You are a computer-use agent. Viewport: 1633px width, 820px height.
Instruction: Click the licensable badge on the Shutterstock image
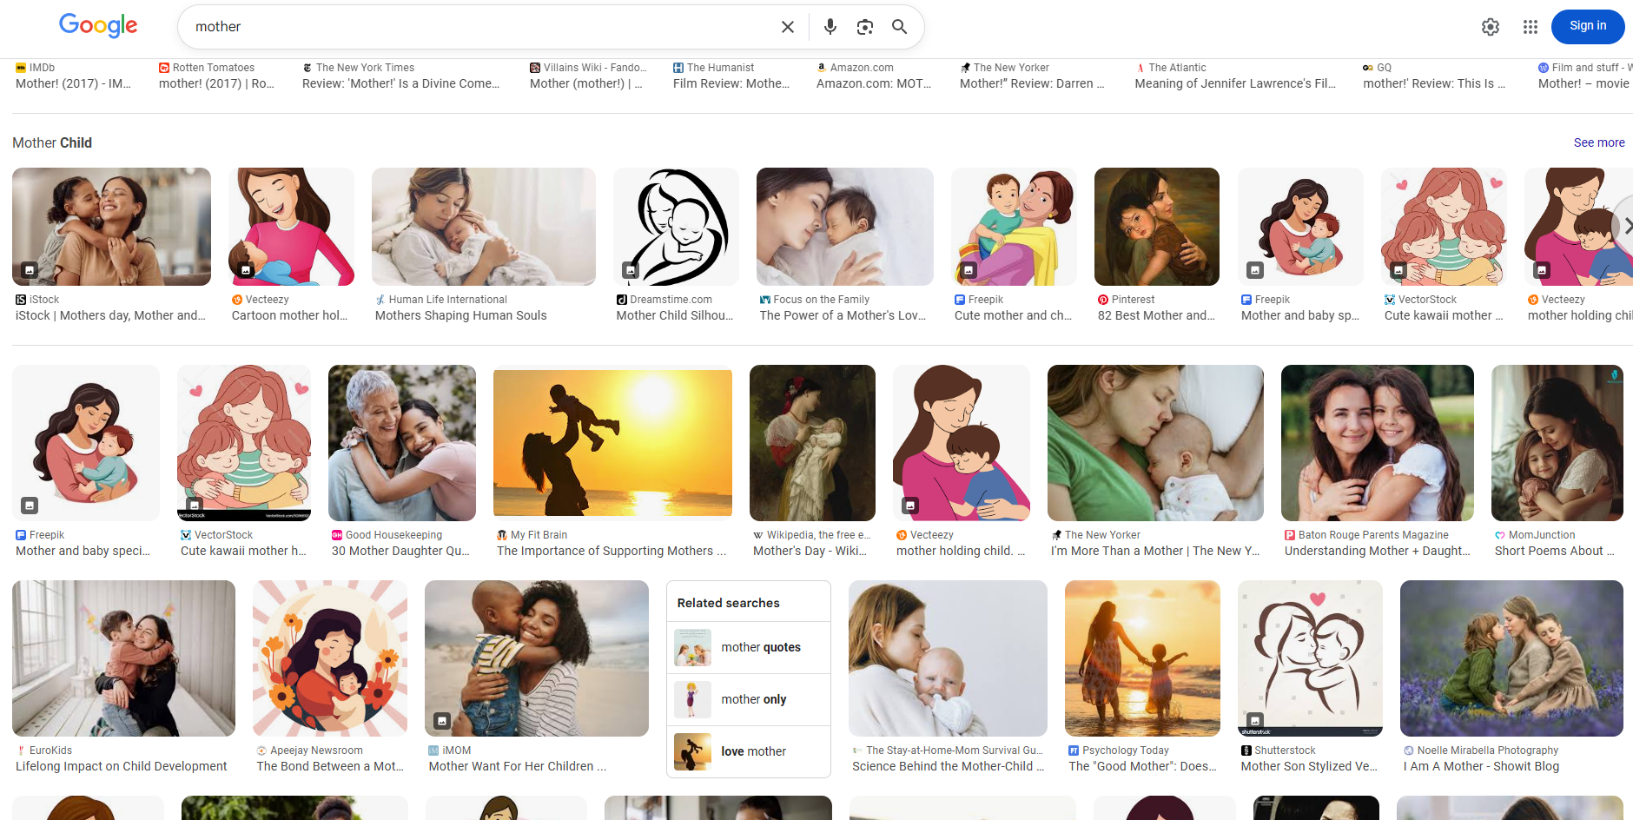(1255, 720)
